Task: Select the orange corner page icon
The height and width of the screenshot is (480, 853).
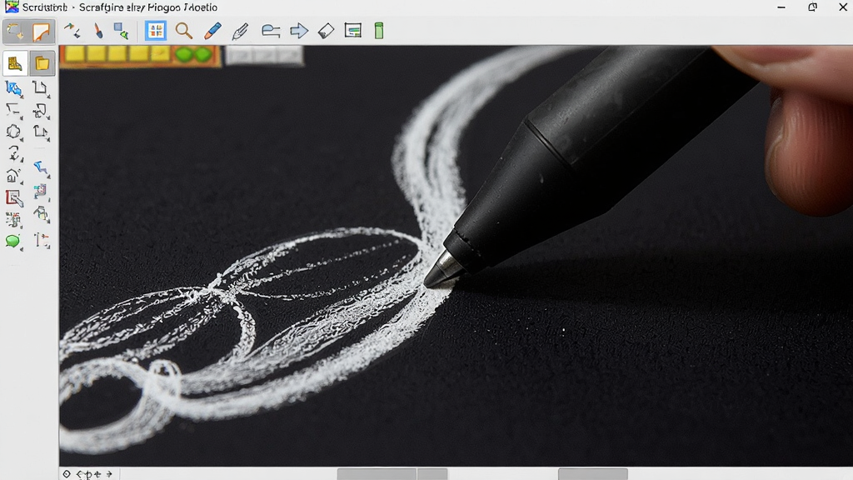Action: tap(42, 32)
